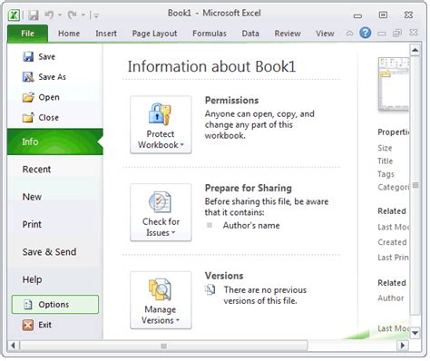Viewport: 430px width, 361px height.
Task: Click the Prepare for Sharing heading
Action: 249,188
